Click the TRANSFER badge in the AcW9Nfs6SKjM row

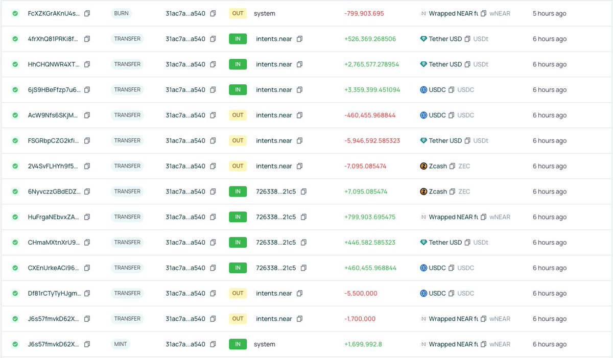[127, 115]
